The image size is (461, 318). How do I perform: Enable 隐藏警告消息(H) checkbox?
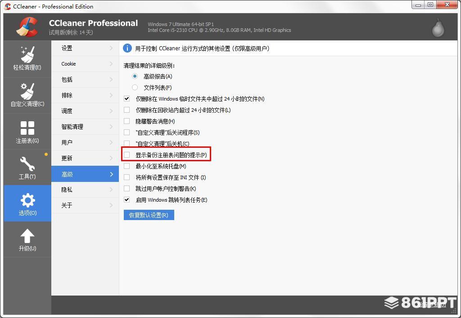127,121
